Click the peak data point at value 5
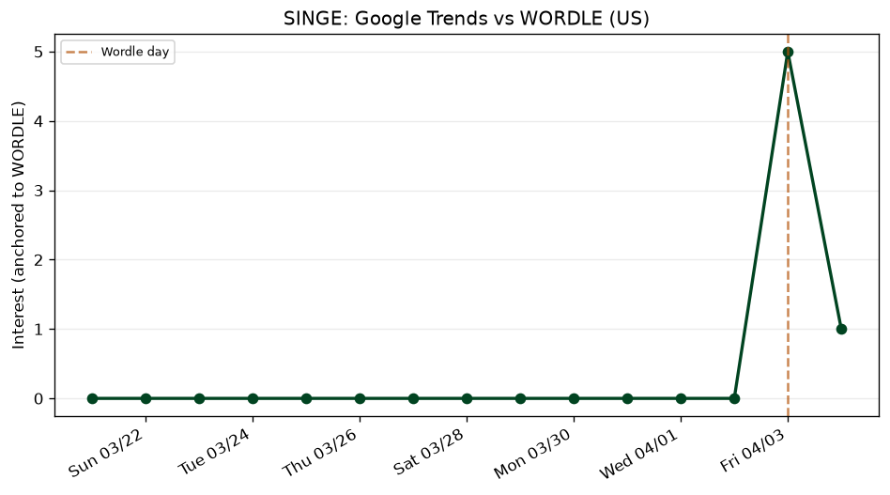This screenshot has width=890, height=495. pyautogui.click(x=788, y=53)
